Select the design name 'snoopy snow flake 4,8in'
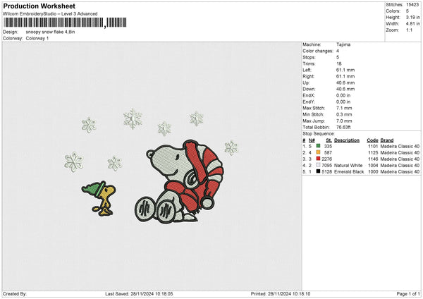Image resolution: width=423 pixels, height=299 pixels. click(x=50, y=32)
